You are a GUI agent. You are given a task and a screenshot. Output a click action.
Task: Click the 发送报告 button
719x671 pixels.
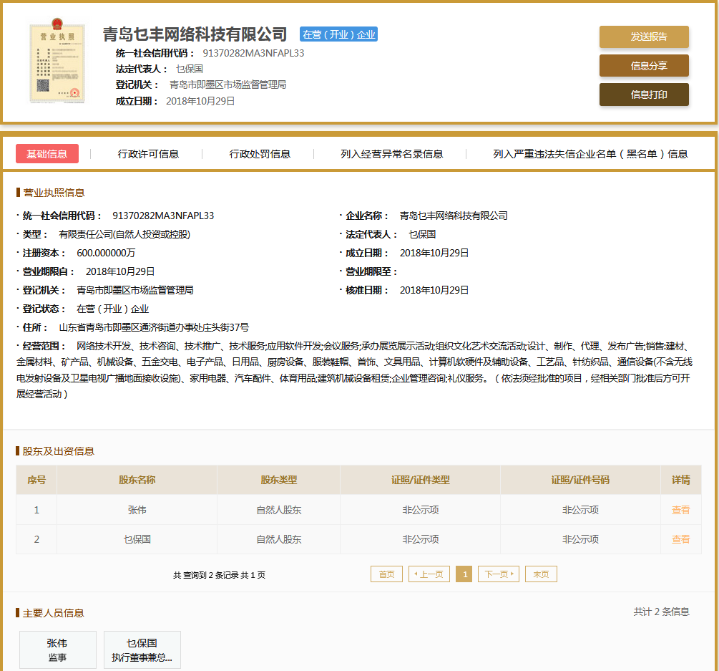tap(644, 37)
